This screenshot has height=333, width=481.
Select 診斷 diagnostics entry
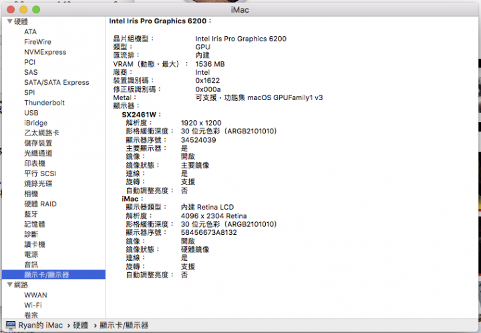tap(31, 234)
